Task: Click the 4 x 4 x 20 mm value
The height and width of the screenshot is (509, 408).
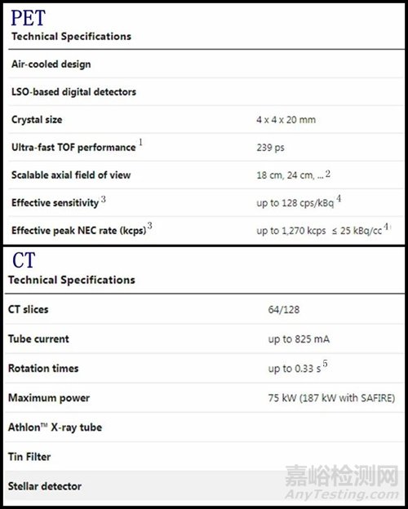Action: point(286,120)
